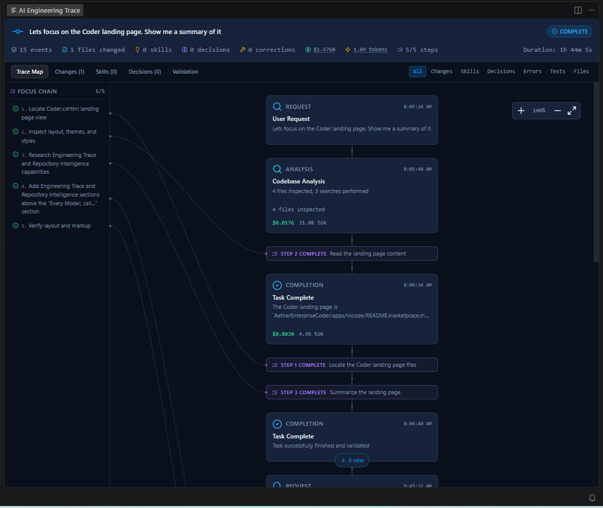The height and width of the screenshot is (508, 603).
Task: Select the Changes filter
Action: pos(441,71)
